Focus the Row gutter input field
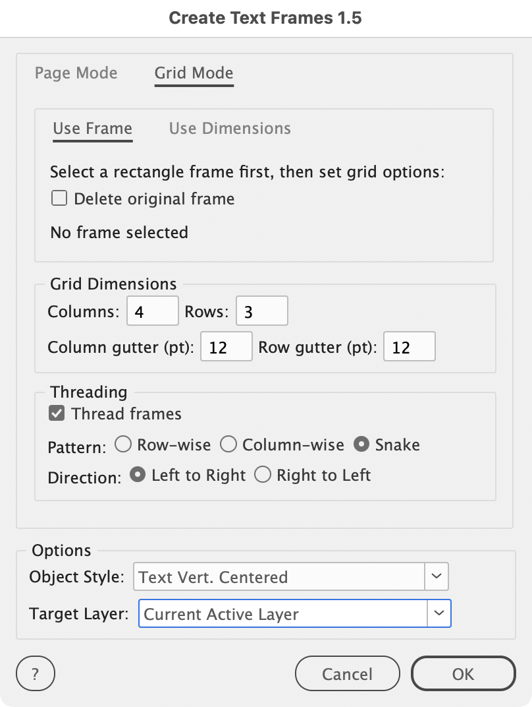Image resolution: width=532 pixels, height=707 pixels. click(409, 347)
